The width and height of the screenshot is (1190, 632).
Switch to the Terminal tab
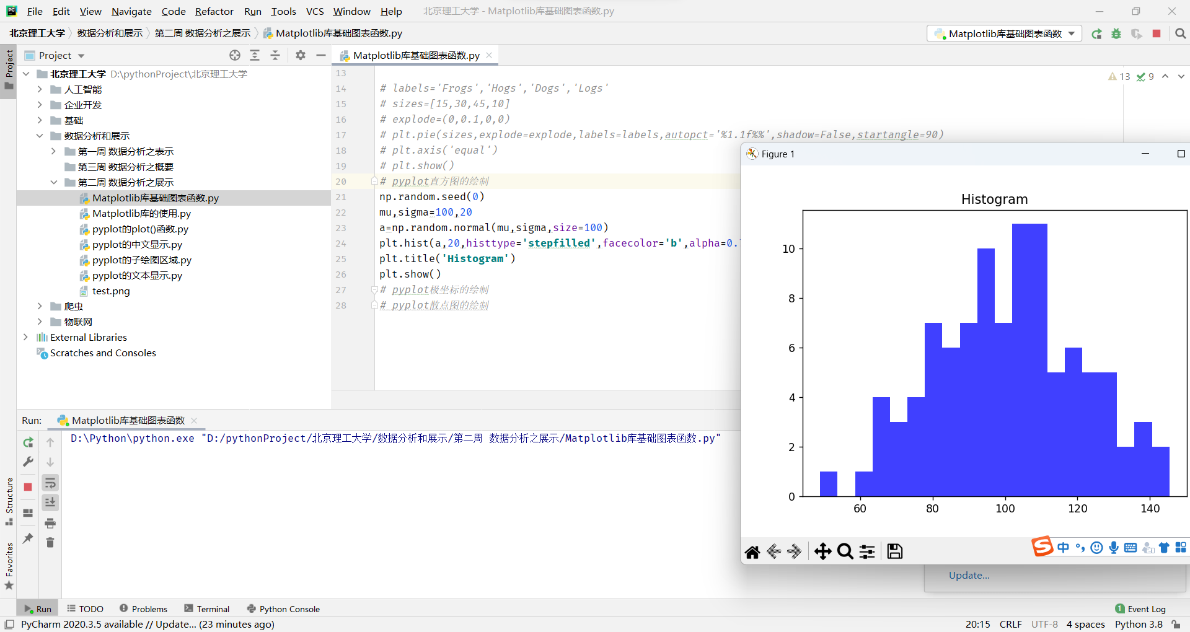tap(207, 609)
